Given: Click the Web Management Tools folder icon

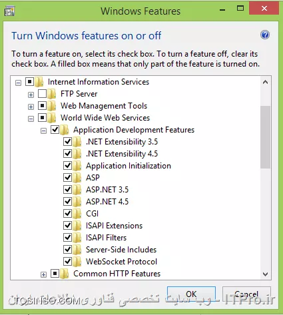Looking at the screenshot, I should pyautogui.click(x=52, y=106).
